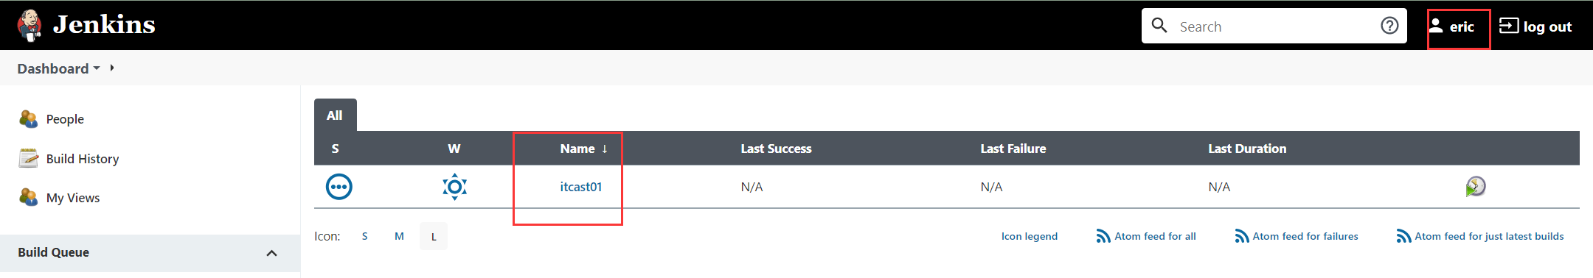The width and height of the screenshot is (1593, 278).
Task: Click the Jenkins butler logo
Action: point(29,26)
